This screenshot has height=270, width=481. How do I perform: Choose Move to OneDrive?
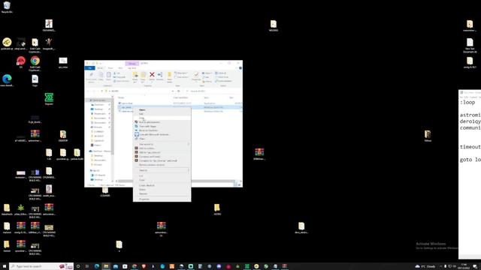162,130
